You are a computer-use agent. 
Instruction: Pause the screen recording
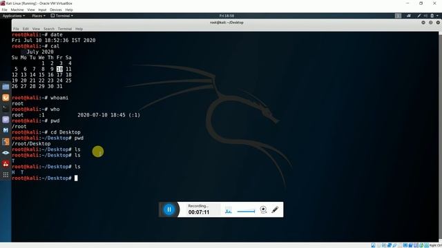pyautogui.click(x=169, y=209)
